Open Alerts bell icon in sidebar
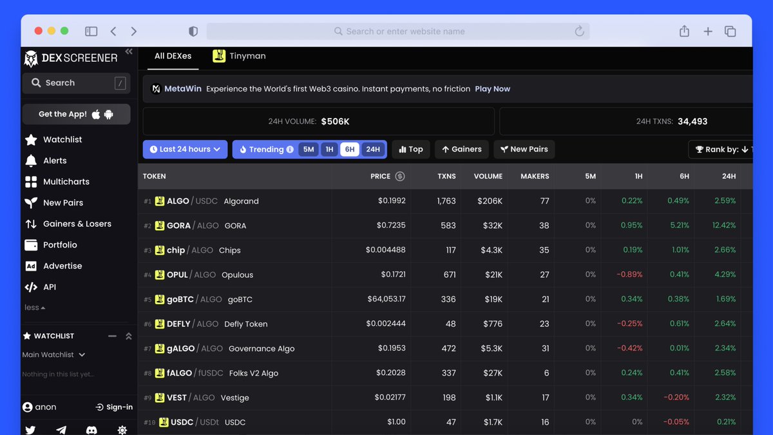 [31, 160]
